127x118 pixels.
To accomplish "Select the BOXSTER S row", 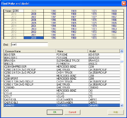I will (62, 58).
